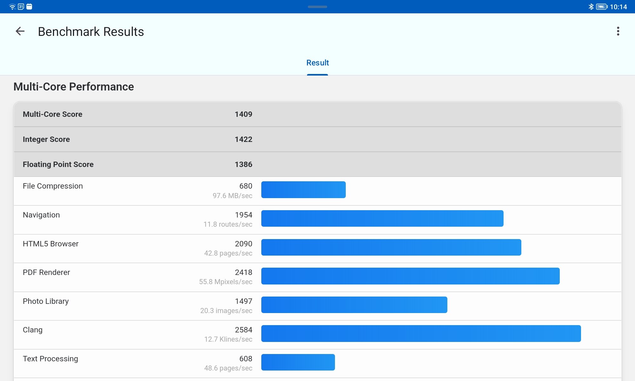Tap the PDF Renderer result bar
Viewport: 635px width, 381px height.
[x=410, y=276]
